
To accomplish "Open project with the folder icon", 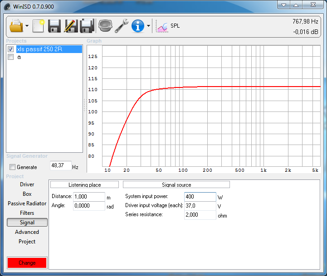I will click(x=16, y=26).
